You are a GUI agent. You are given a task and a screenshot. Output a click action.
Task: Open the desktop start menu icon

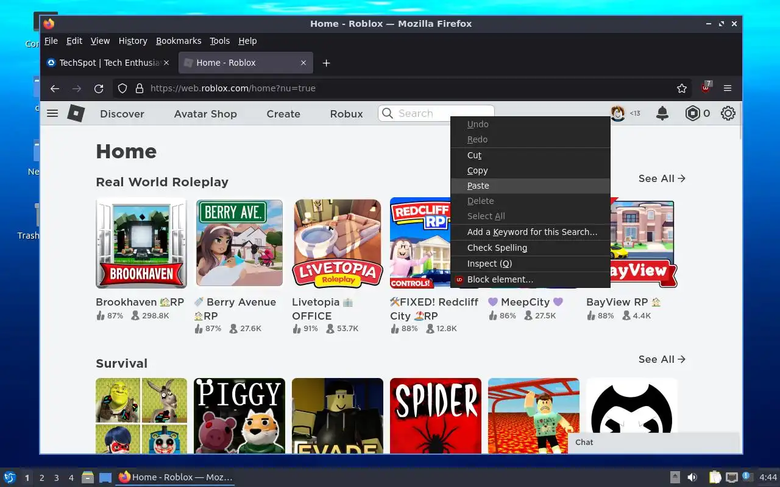click(10, 477)
